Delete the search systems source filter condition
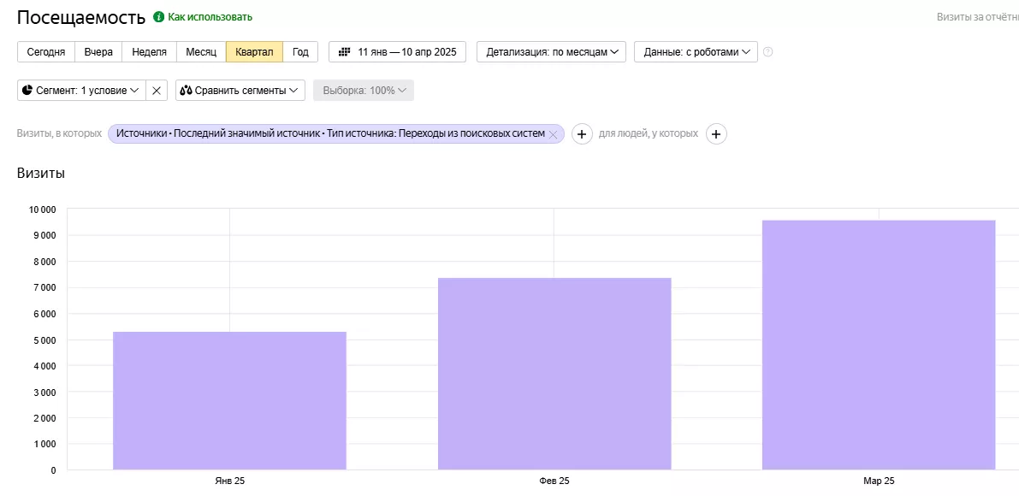Image resolution: width=1019 pixels, height=496 pixels. (553, 133)
